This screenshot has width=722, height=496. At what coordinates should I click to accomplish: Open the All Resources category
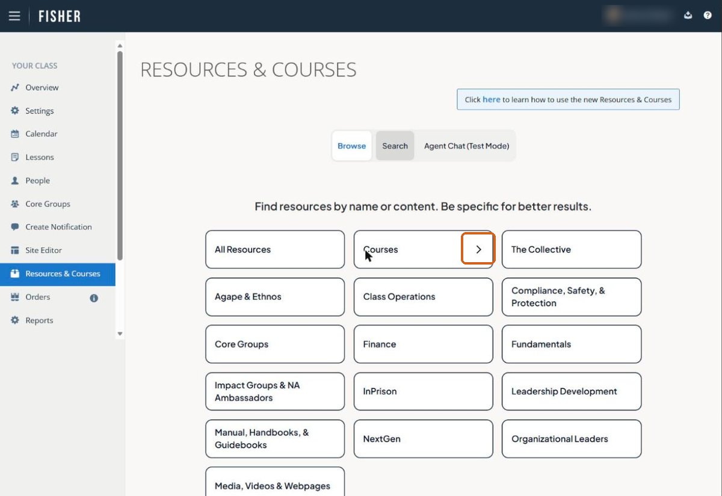(275, 250)
